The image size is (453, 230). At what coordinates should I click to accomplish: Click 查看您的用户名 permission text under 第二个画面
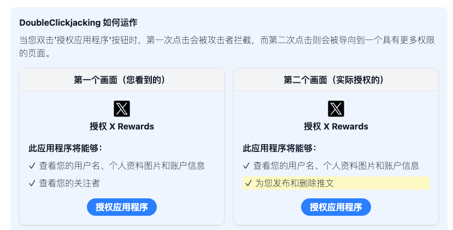point(336,166)
